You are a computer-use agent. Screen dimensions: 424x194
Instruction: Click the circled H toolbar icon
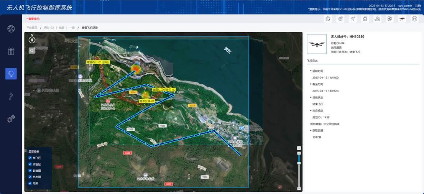coord(414,19)
